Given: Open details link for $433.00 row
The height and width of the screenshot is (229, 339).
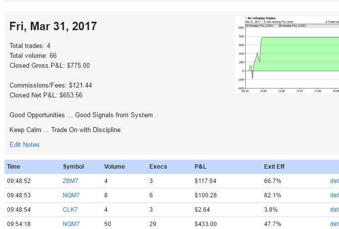Looking at the screenshot, I should [335, 224].
